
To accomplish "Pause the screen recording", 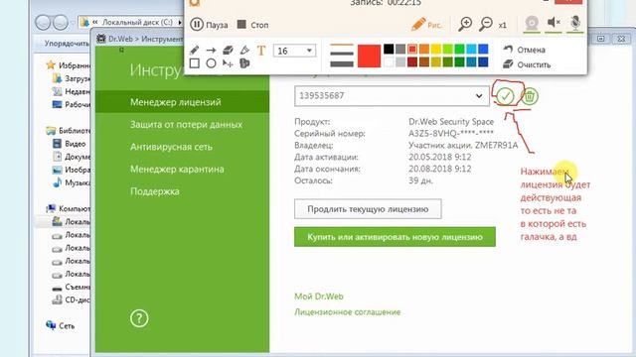I will coord(209,25).
